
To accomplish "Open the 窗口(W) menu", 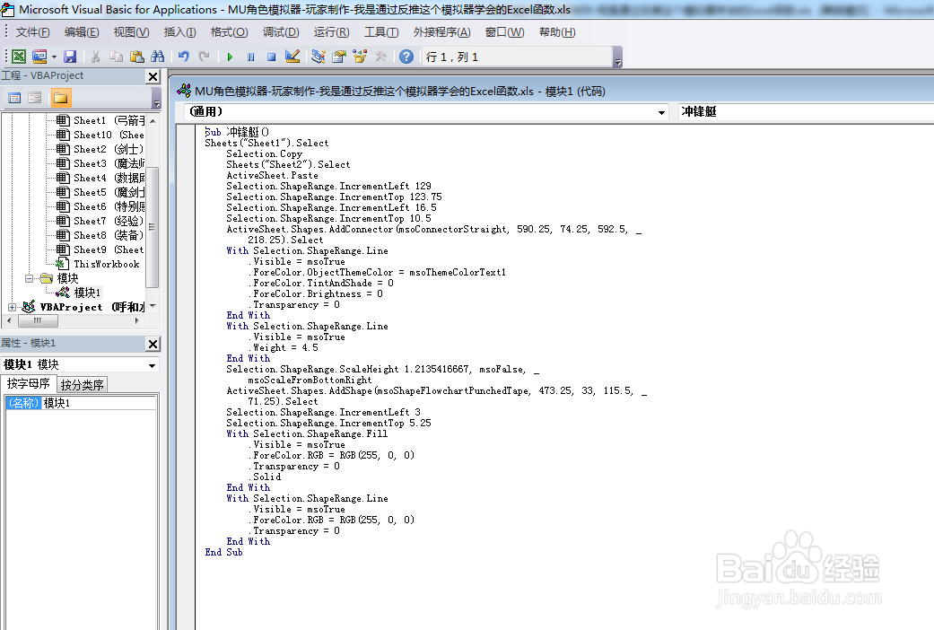I will 504,32.
